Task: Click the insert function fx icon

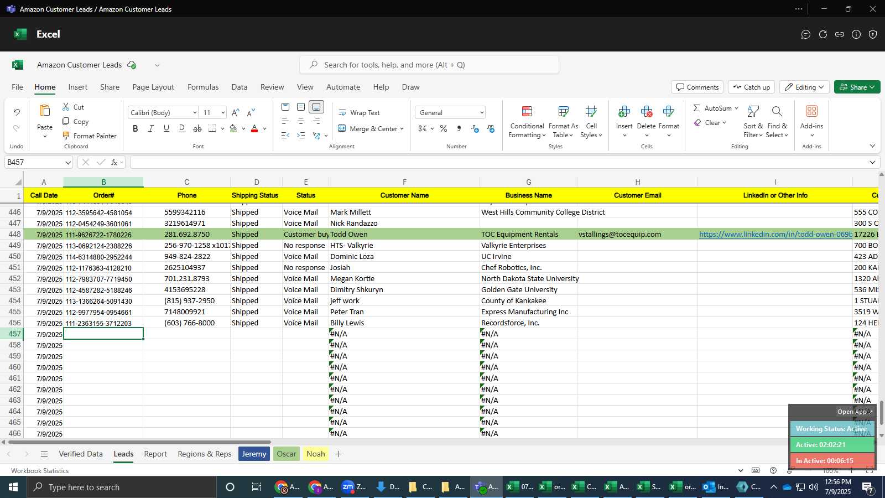Action: [114, 162]
